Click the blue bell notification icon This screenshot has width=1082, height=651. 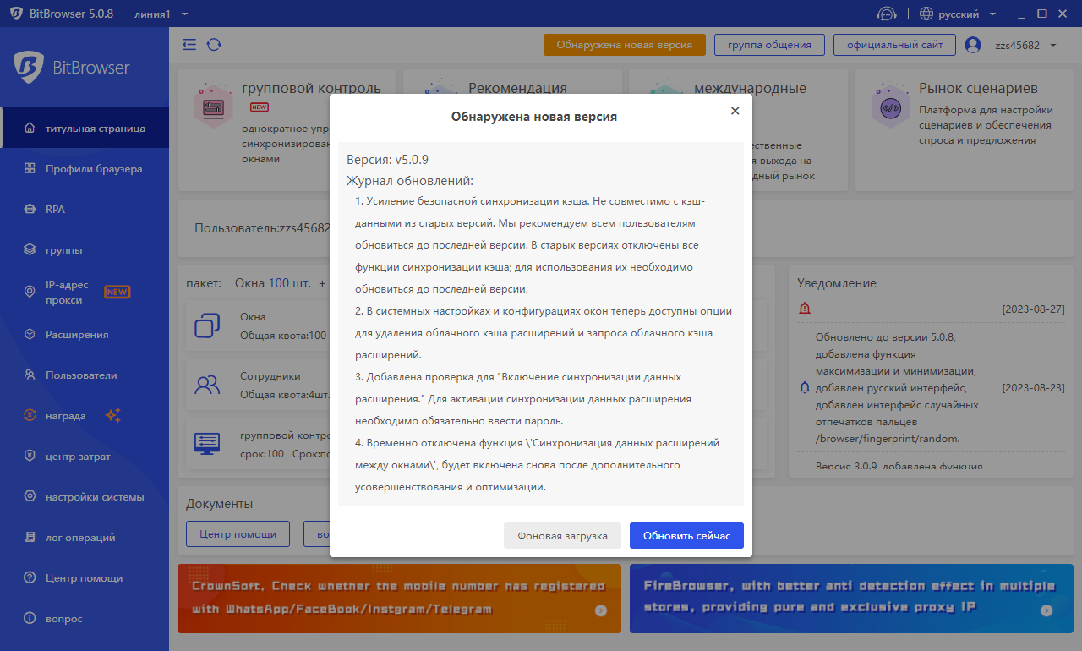[x=804, y=388]
